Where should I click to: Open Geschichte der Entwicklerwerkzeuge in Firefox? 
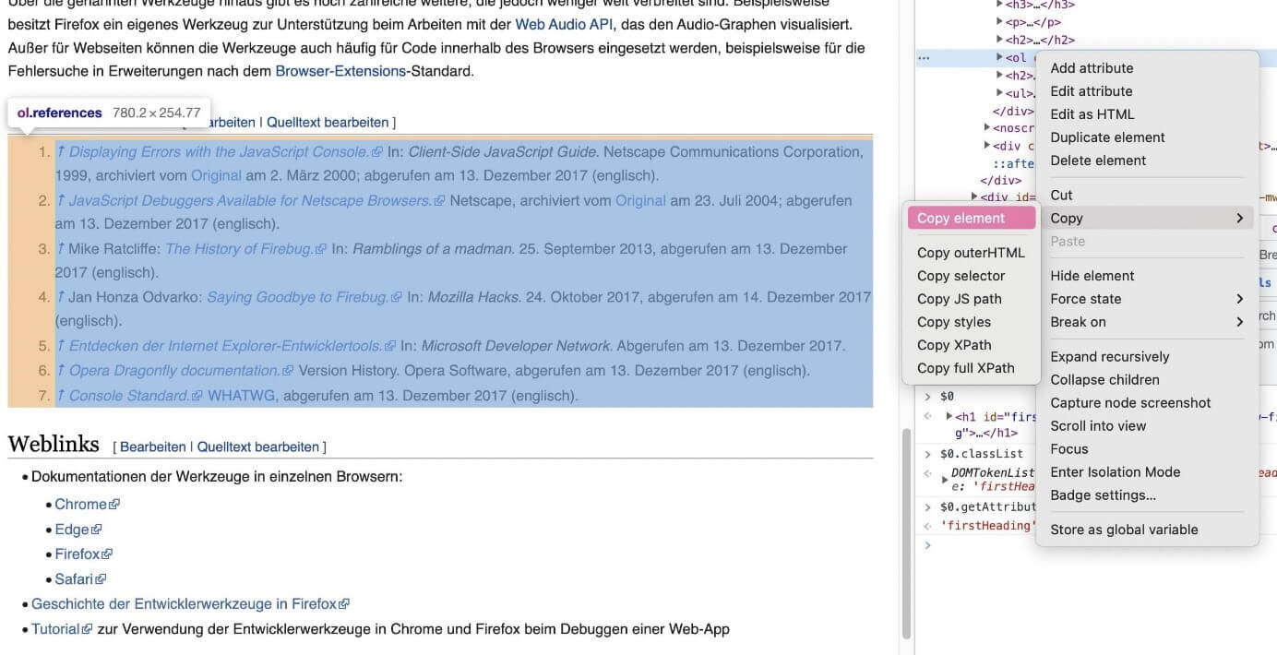190,603
